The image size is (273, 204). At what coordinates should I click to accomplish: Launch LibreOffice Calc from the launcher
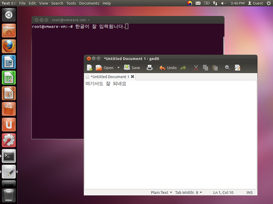(x=9, y=78)
